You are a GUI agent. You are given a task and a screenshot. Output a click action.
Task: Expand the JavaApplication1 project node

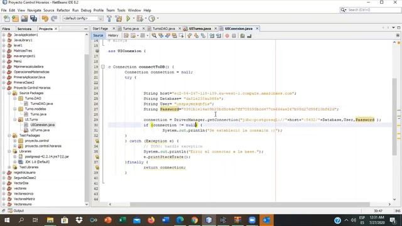[x=4, y=35]
